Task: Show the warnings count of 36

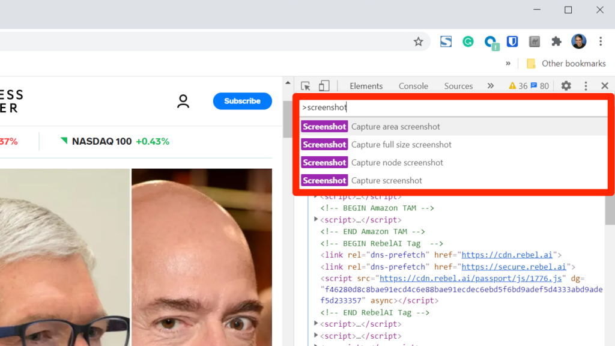Action: tap(518, 86)
